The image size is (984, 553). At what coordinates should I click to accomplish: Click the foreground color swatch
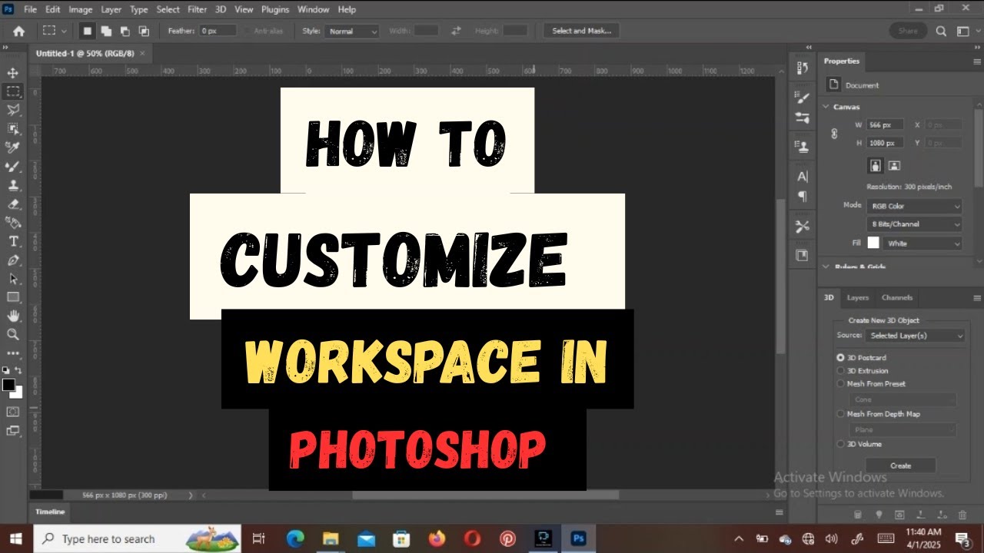coord(9,385)
